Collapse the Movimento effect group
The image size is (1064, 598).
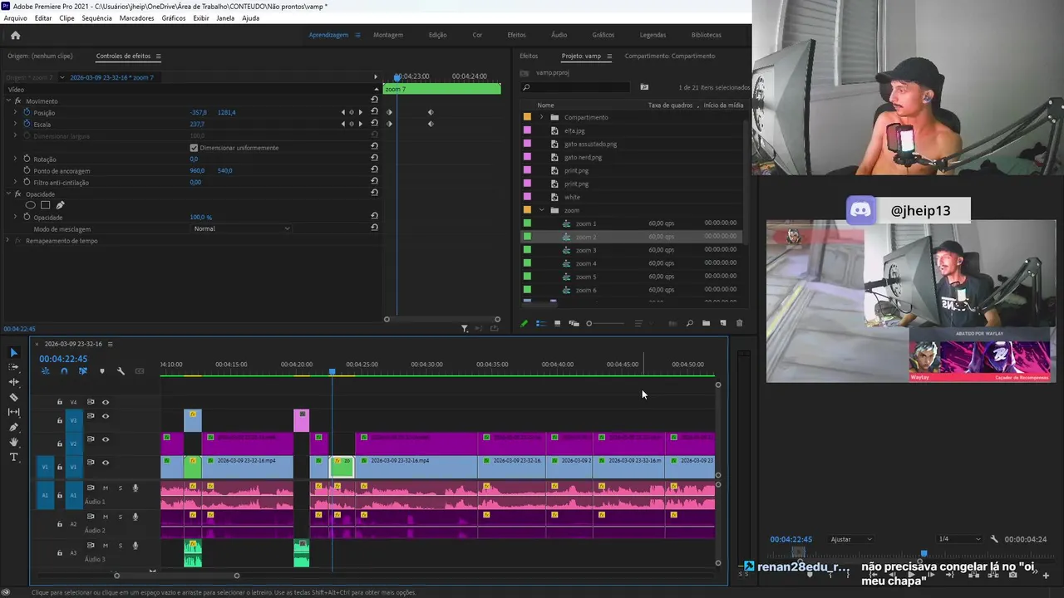coord(7,100)
